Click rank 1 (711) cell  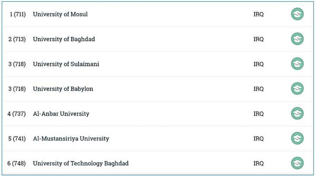[x=18, y=14]
